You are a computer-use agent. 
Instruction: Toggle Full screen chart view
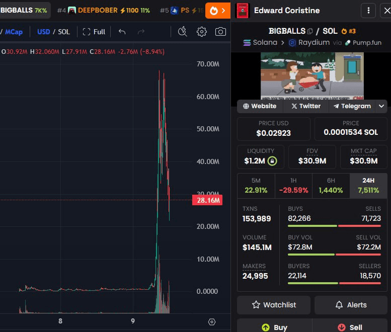click(x=94, y=32)
